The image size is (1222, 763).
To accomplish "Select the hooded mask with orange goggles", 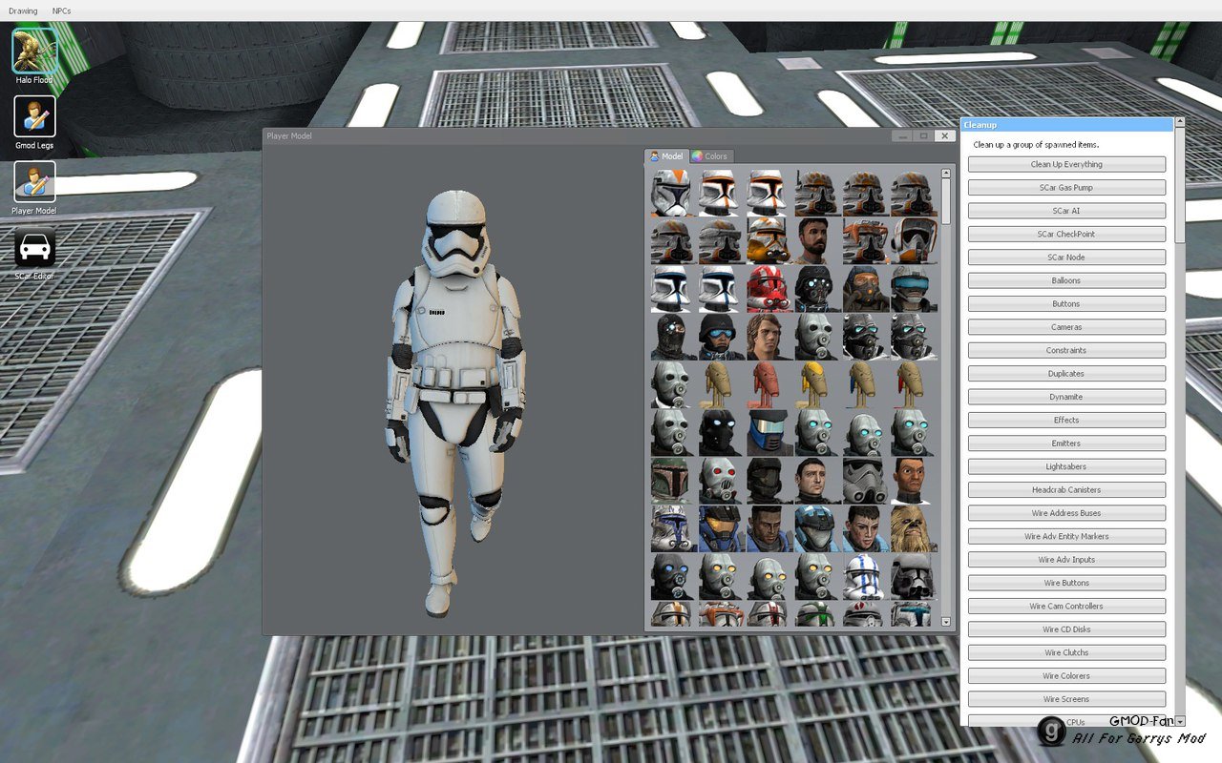I will 866,288.
